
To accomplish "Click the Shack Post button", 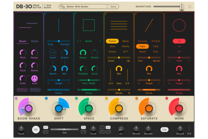I will [37, 90].
